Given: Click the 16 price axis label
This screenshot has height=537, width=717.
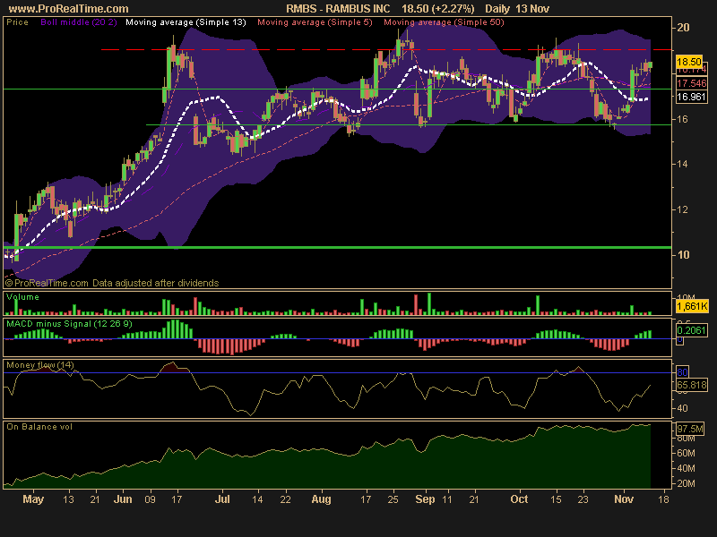Looking at the screenshot, I should click(682, 119).
